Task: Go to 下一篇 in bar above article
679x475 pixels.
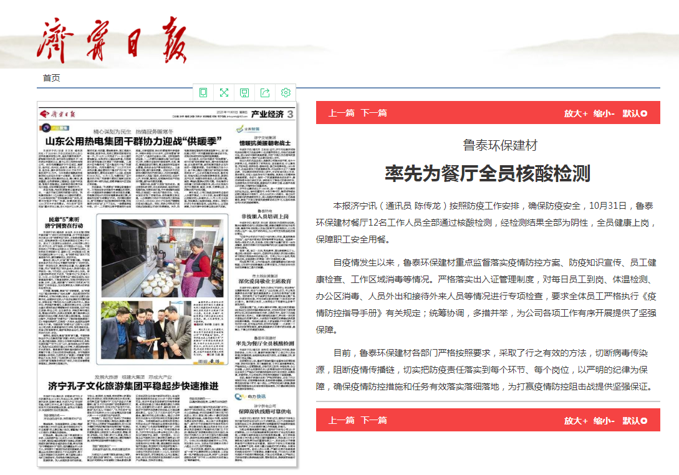Action: click(x=373, y=113)
